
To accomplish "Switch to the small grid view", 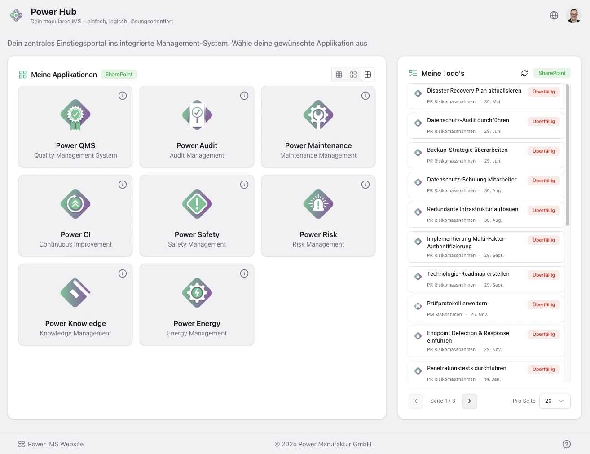I will pyautogui.click(x=339, y=75).
